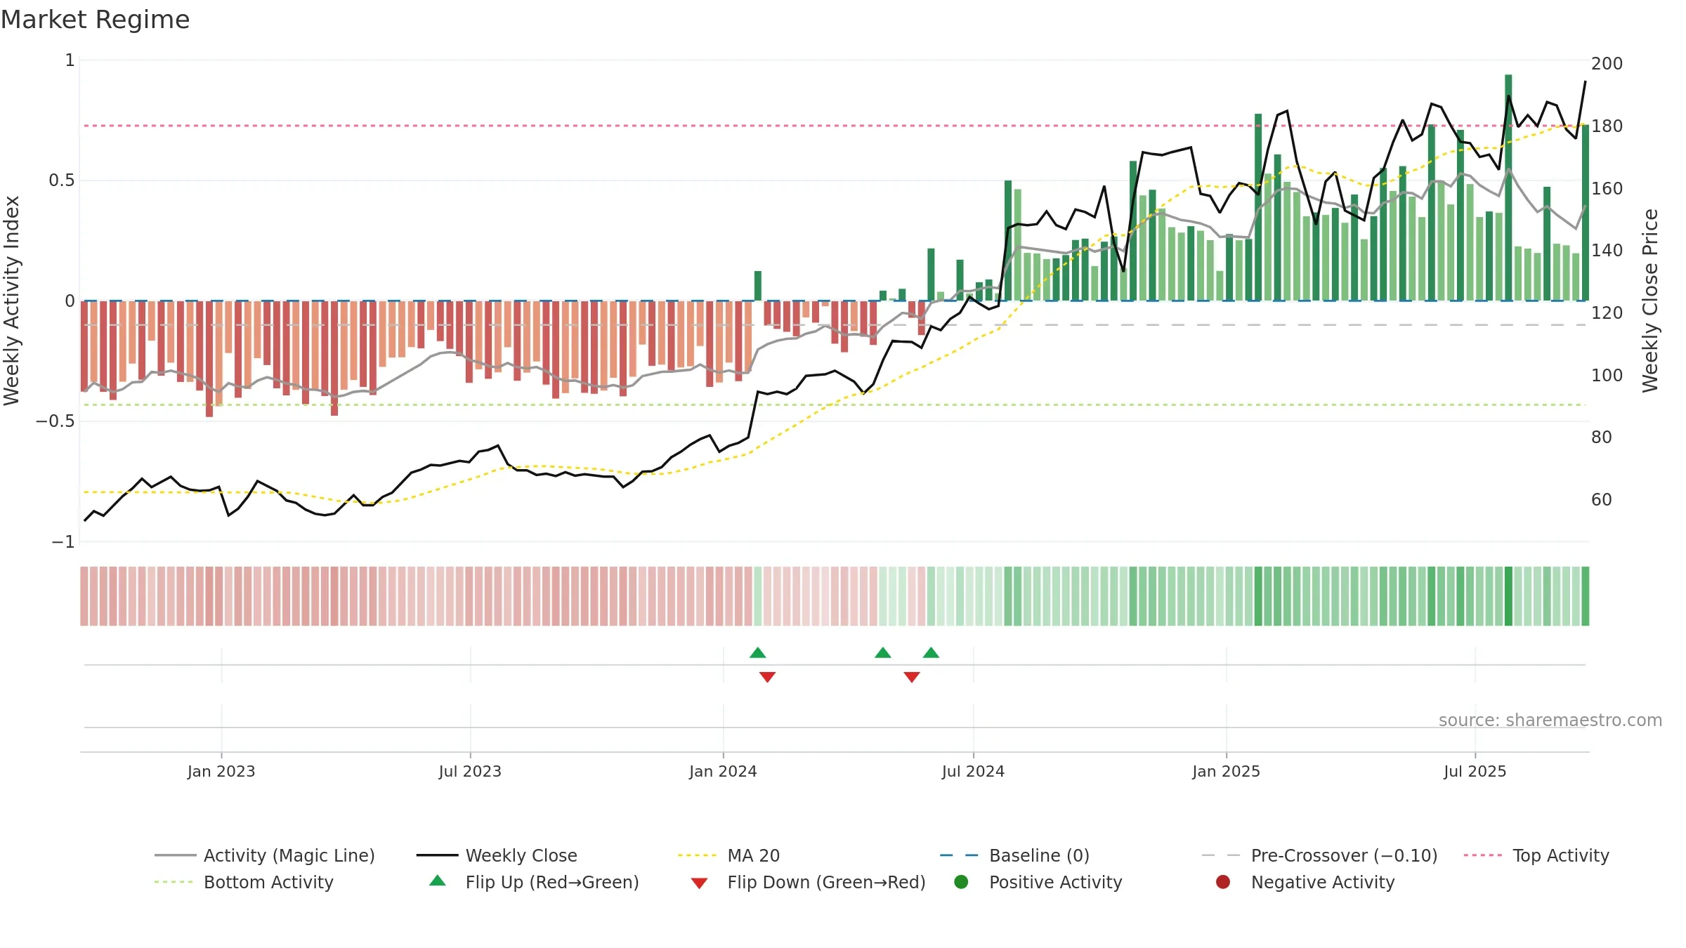This screenshot has width=1686, height=948.
Task: Click the 180 price axis label
Action: click(x=1607, y=126)
